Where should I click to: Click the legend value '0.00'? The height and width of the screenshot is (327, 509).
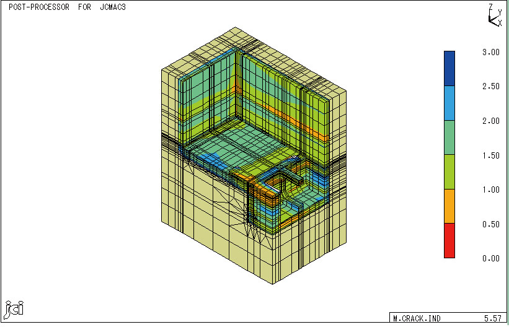coord(490,258)
